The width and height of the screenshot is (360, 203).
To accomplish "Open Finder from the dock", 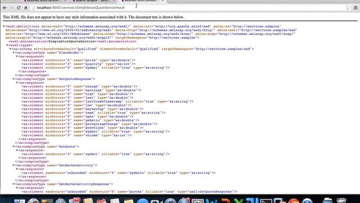I will [20, 201].
